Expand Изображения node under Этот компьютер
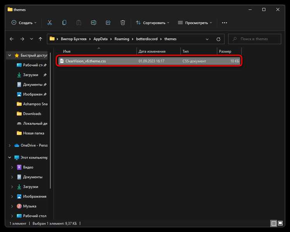This screenshot has height=232, width=290. coord(12,196)
